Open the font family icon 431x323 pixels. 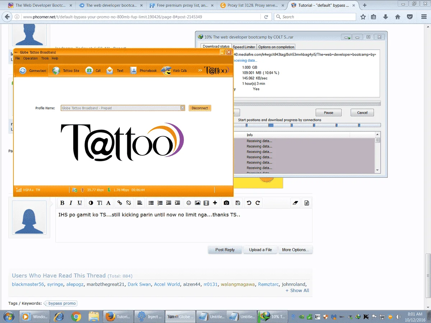coord(108,203)
